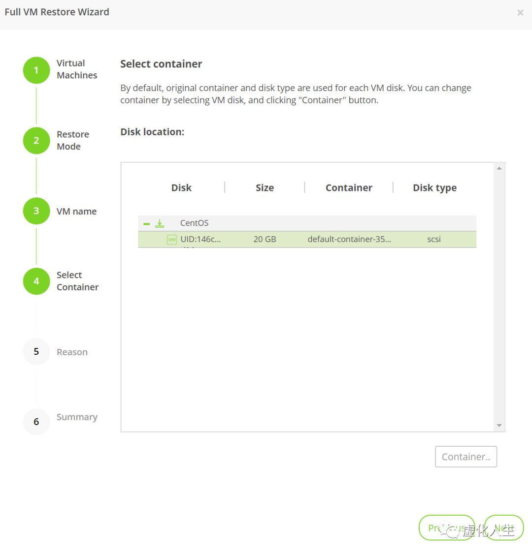Select the UID:146c... disk row
Viewport: 532px width, 554px height.
(x=307, y=240)
